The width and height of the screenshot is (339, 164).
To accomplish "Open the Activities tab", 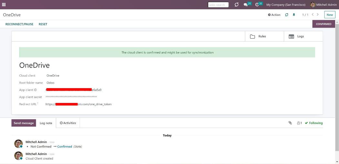I will click(68, 123).
